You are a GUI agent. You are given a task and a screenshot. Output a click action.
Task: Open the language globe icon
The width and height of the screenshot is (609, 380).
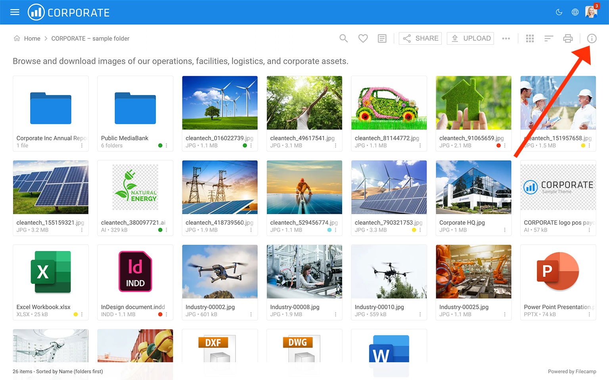point(575,12)
